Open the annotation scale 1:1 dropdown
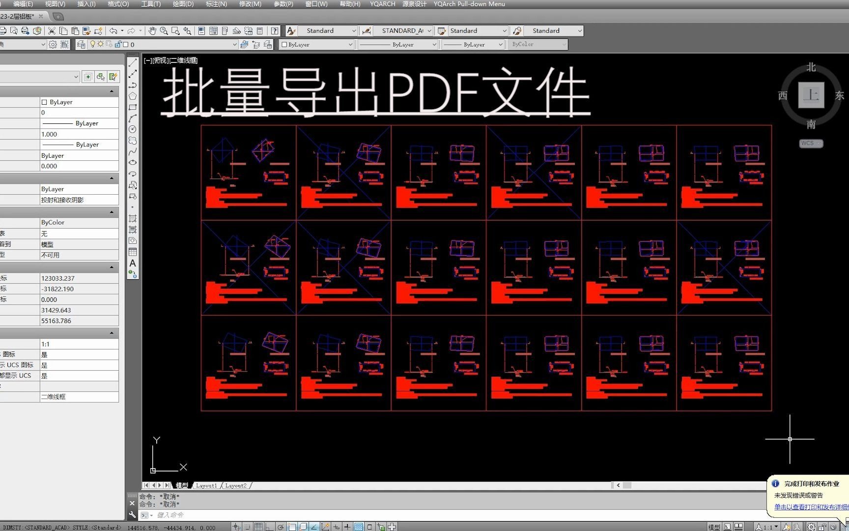 click(x=770, y=527)
